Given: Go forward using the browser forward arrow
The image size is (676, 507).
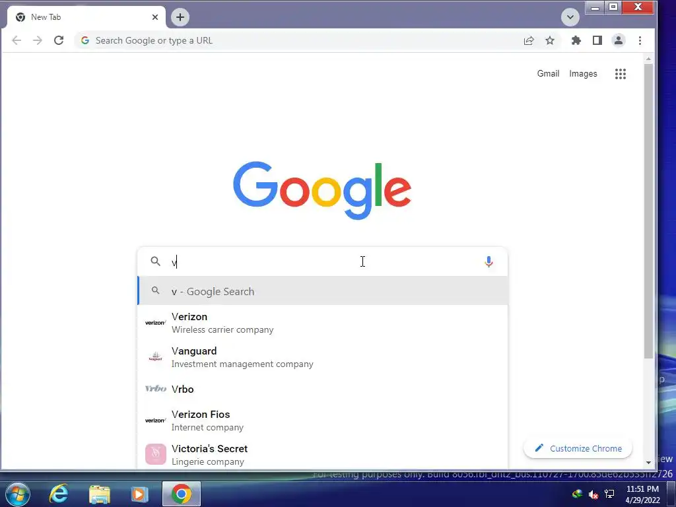Looking at the screenshot, I should (x=38, y=40).
